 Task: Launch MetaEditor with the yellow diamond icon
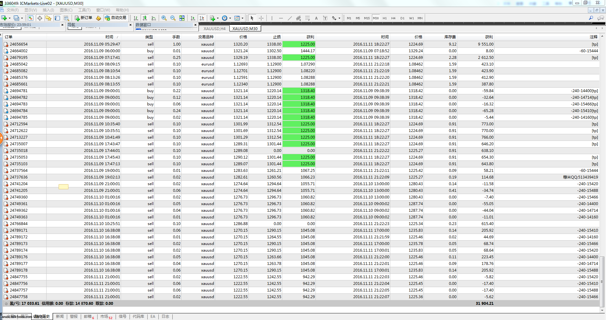(x=99, y=18)
